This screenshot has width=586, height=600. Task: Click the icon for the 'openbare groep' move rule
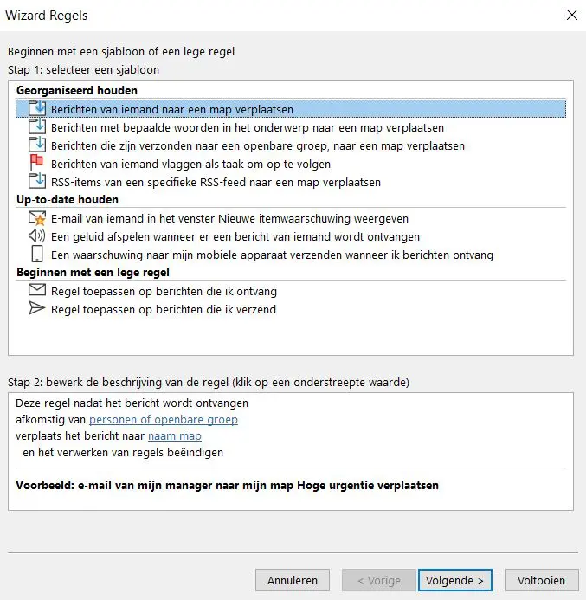37,145
